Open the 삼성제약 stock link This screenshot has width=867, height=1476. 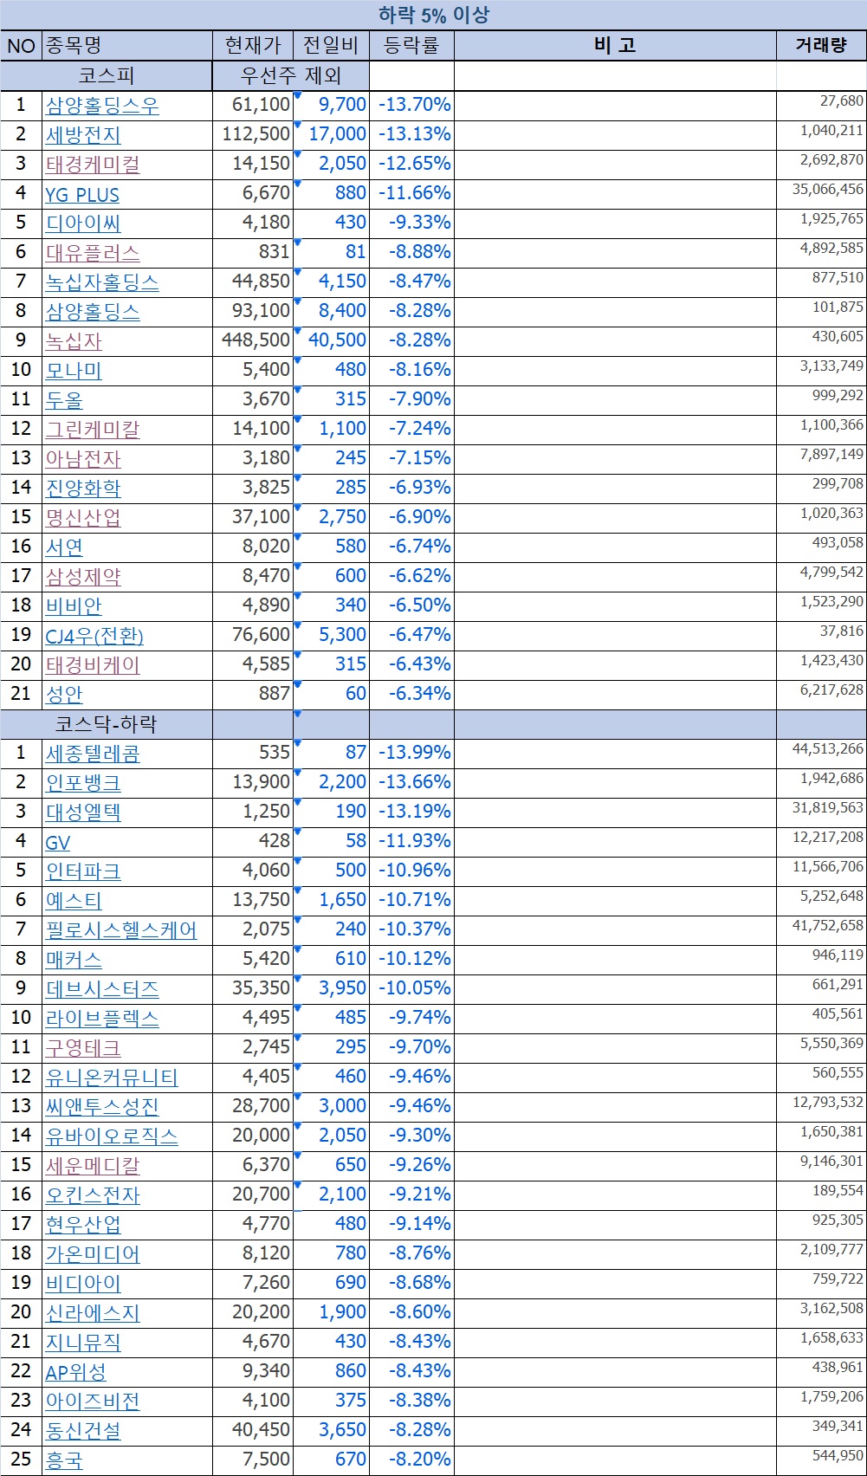coord(83,577)
